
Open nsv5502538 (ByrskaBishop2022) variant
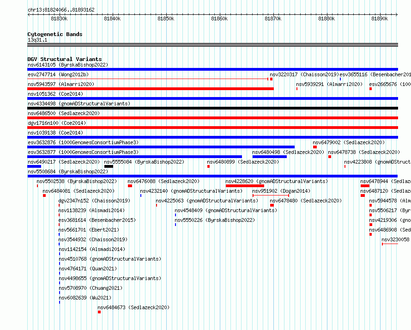click(77, 181)
